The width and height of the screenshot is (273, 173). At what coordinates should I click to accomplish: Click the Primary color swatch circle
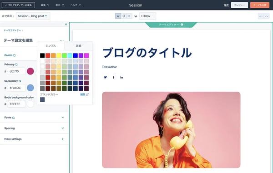pos(30,71)
